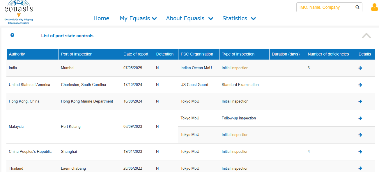Open details for Port Kelang follow-up inspection

click(x=360, y=118)
